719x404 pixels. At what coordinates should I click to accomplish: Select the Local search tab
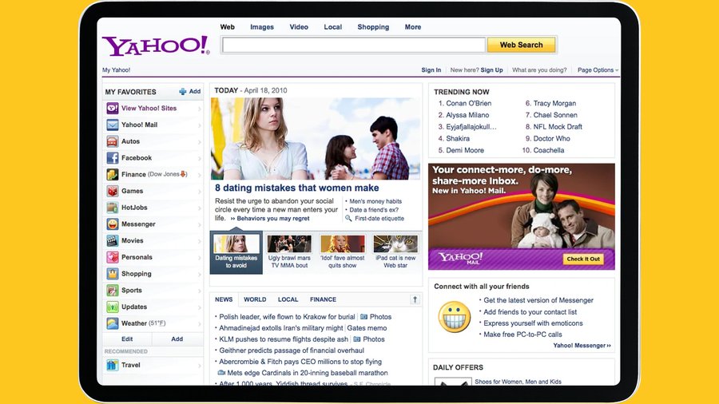coord(333,27)
